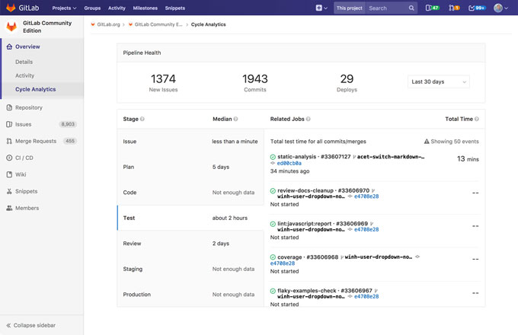Image resolution: width=518 pixels, height=335 pixels.
Task: Click help icon next to Median
Action: click(235, 120)
